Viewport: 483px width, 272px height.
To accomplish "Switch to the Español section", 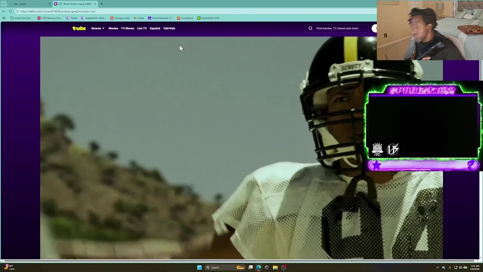I will click(x=155, y=28).
